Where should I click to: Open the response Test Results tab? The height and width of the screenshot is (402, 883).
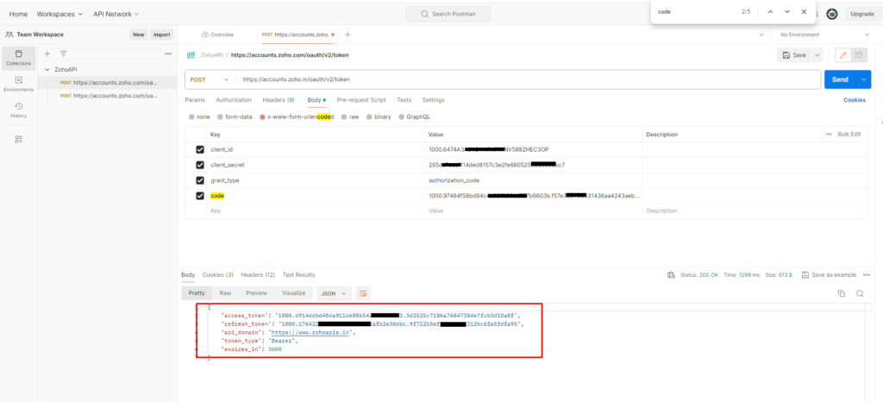(298, 274)
